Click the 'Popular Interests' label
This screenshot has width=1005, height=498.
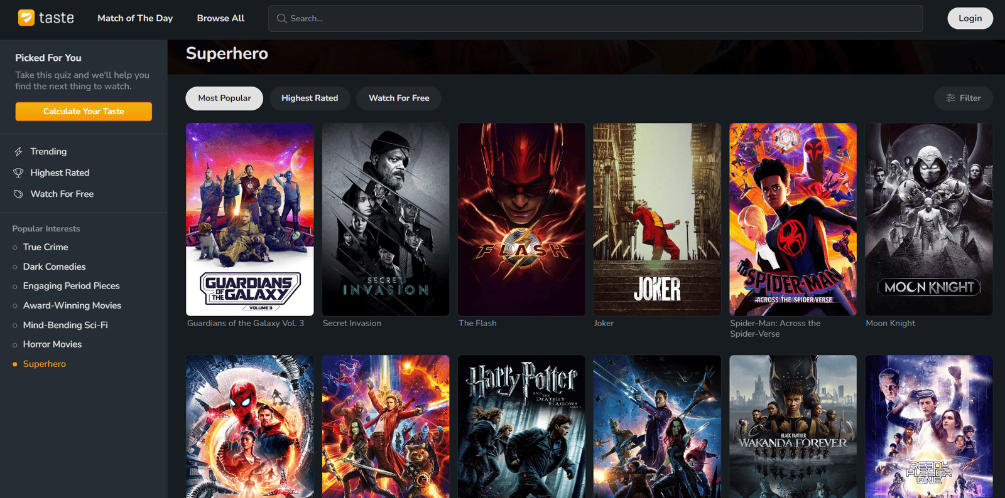coord(46,229)
